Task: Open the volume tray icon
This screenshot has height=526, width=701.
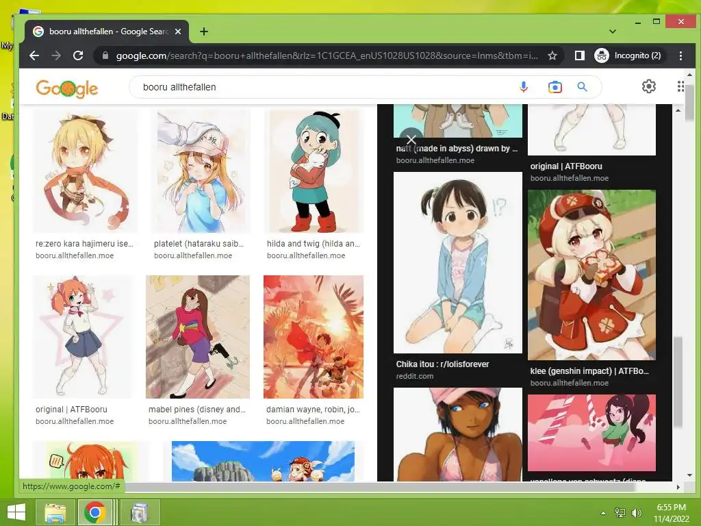Action: (636, 513)
